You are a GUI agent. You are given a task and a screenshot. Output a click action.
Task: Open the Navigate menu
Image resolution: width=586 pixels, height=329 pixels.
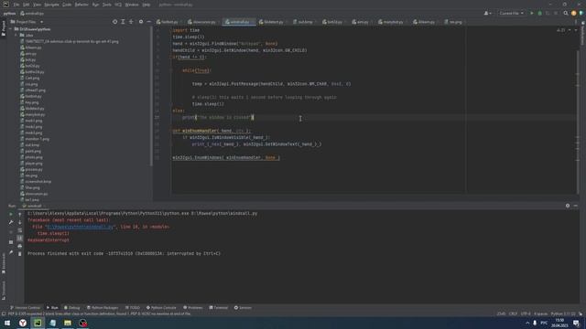coord(51,5)
